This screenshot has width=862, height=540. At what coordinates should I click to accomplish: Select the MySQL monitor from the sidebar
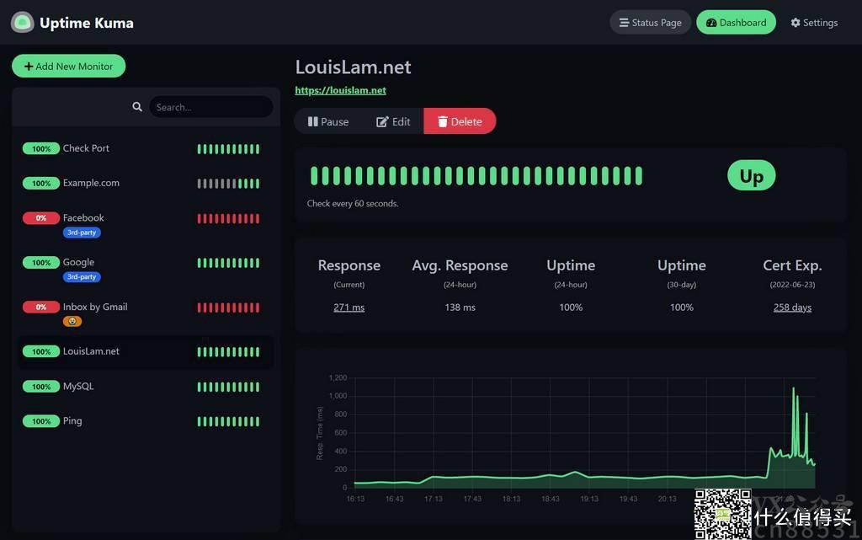pos(78,386)
